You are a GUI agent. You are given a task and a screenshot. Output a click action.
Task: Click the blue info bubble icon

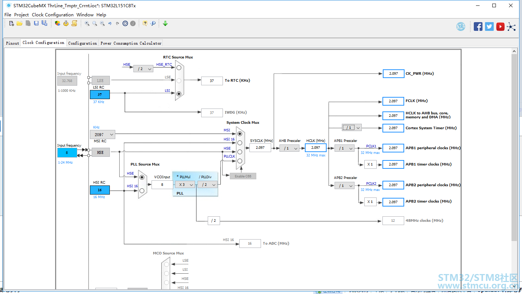pos(153,24)
